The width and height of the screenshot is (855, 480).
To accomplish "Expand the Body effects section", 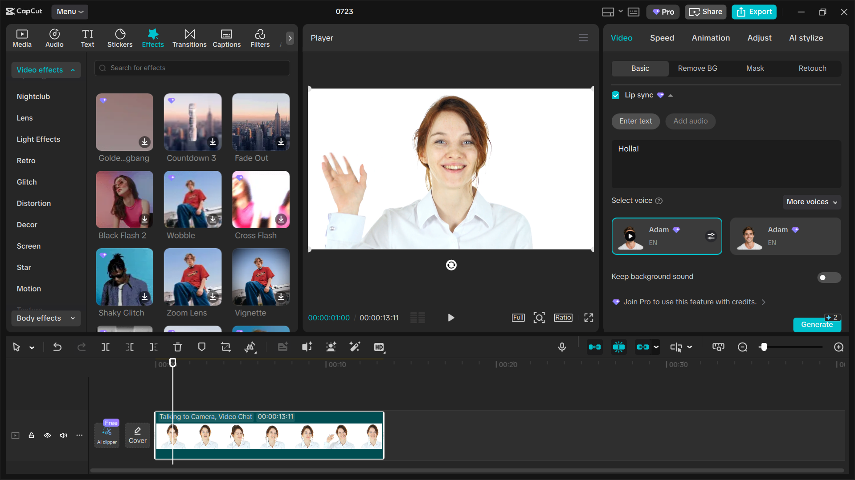I will 72,318.
